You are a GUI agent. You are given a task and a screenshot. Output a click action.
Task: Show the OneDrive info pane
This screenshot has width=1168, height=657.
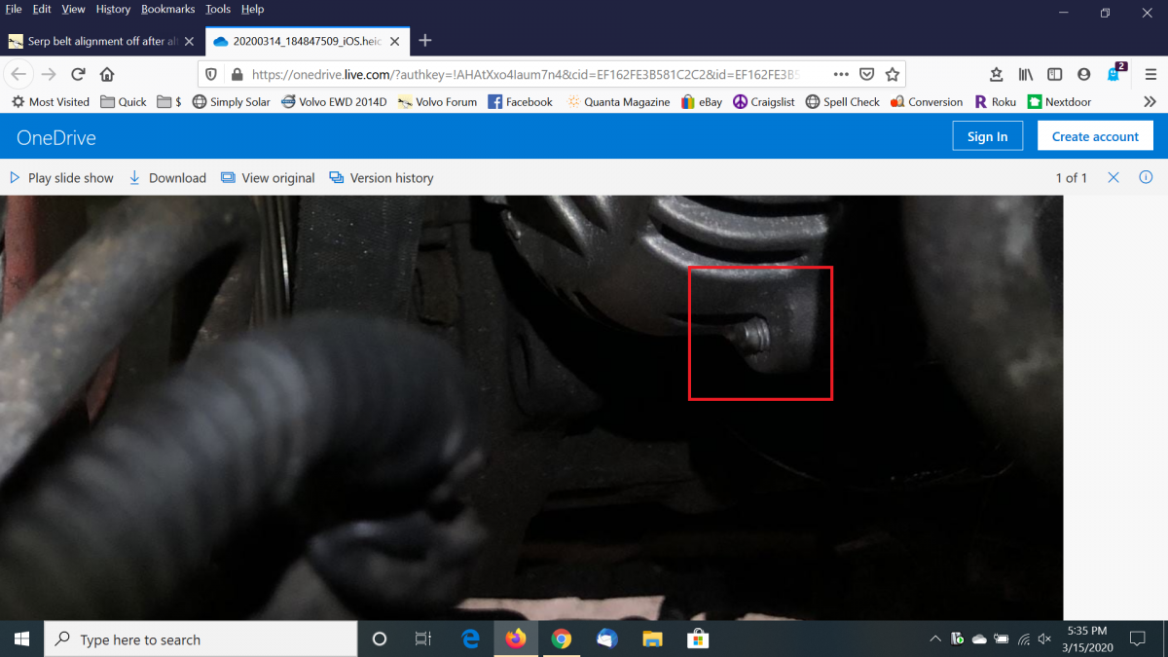pyautogui.click(x=1146, y=177)
